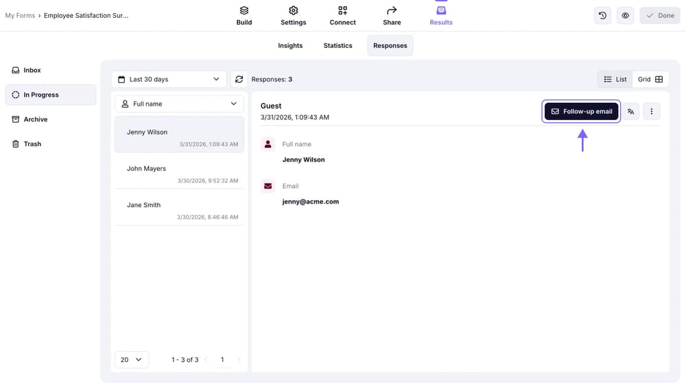Click the Follow-up email button
The width and height of the screenshot is (686, 388).
click(x=581, y=112)
